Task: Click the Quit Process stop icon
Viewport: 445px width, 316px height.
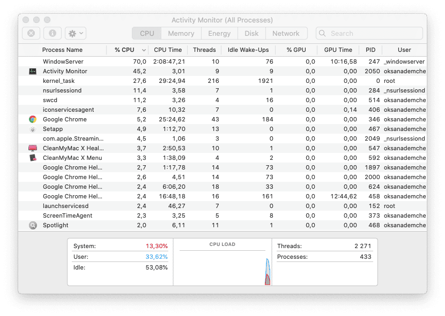Action: tap(31, 33)
